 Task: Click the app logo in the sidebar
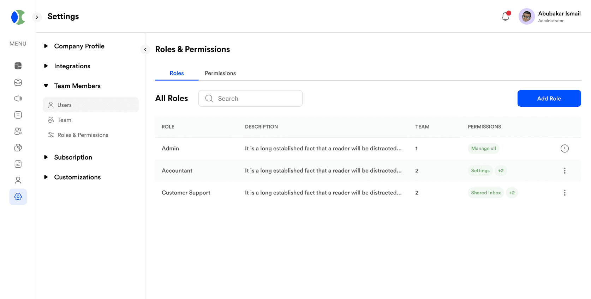pyautogui.click(x=18, y=17)
